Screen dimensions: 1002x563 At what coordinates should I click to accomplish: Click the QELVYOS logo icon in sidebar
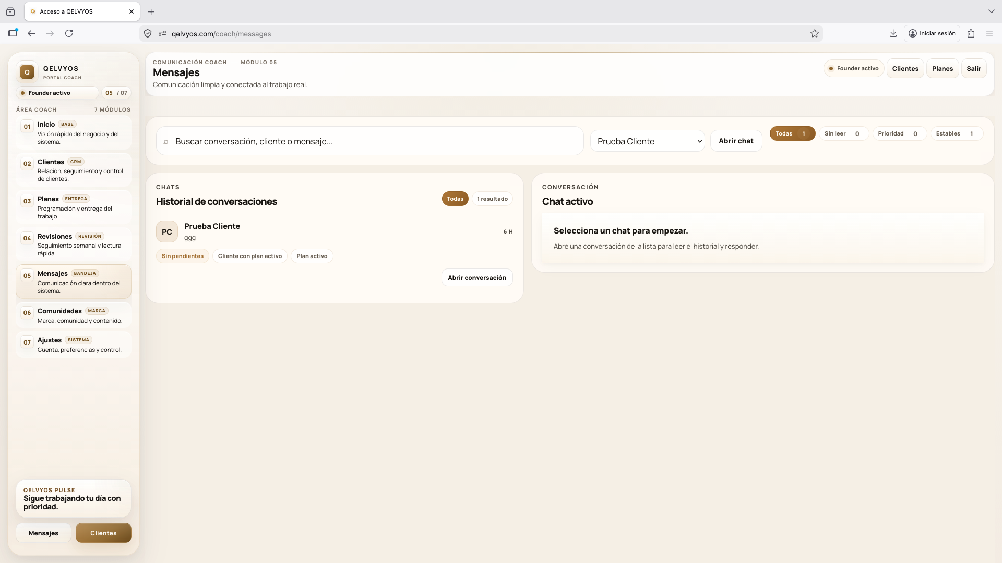tap(27, 72)
